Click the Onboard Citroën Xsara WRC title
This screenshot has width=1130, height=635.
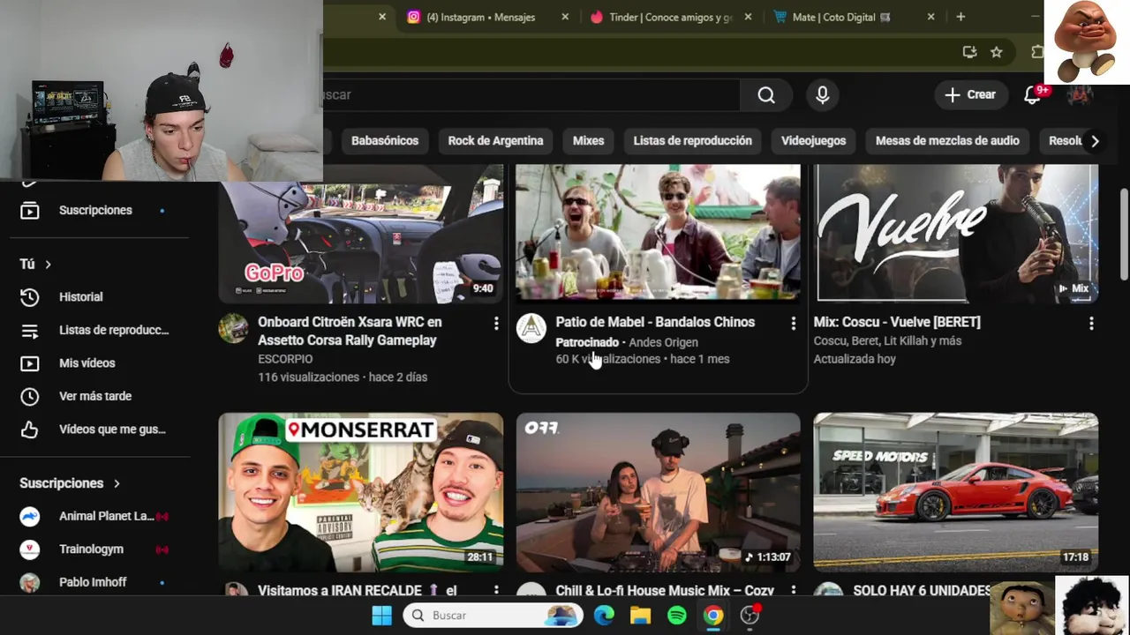(x=350, y=332)
